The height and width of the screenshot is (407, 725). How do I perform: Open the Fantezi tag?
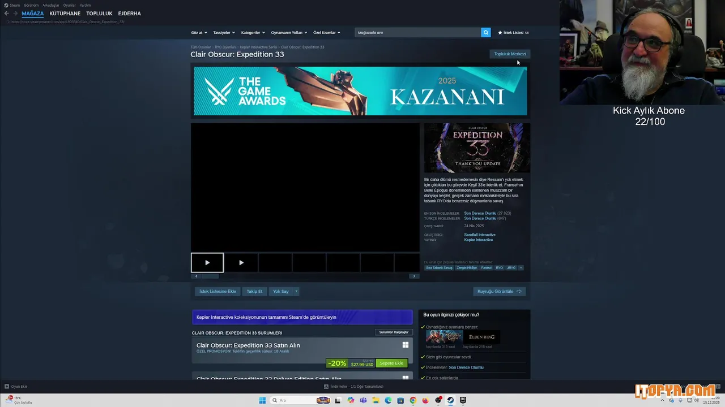pyautogui.click(x=487, y=268)
